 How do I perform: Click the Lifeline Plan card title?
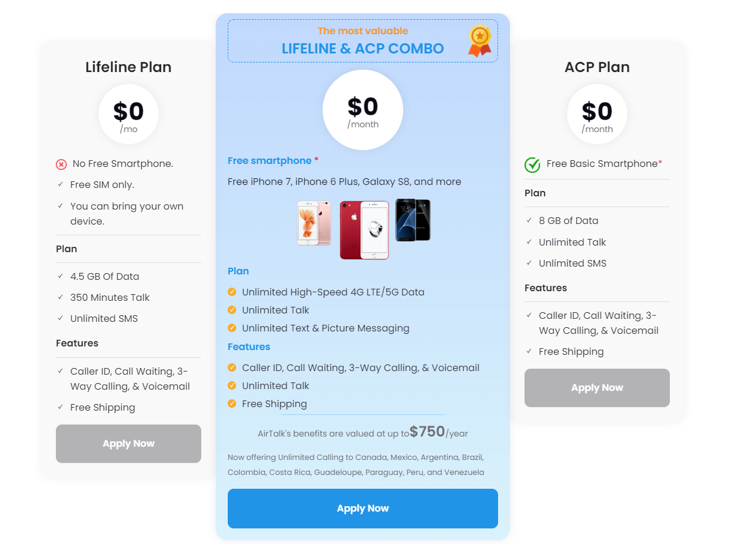click(x=128, y=67)
